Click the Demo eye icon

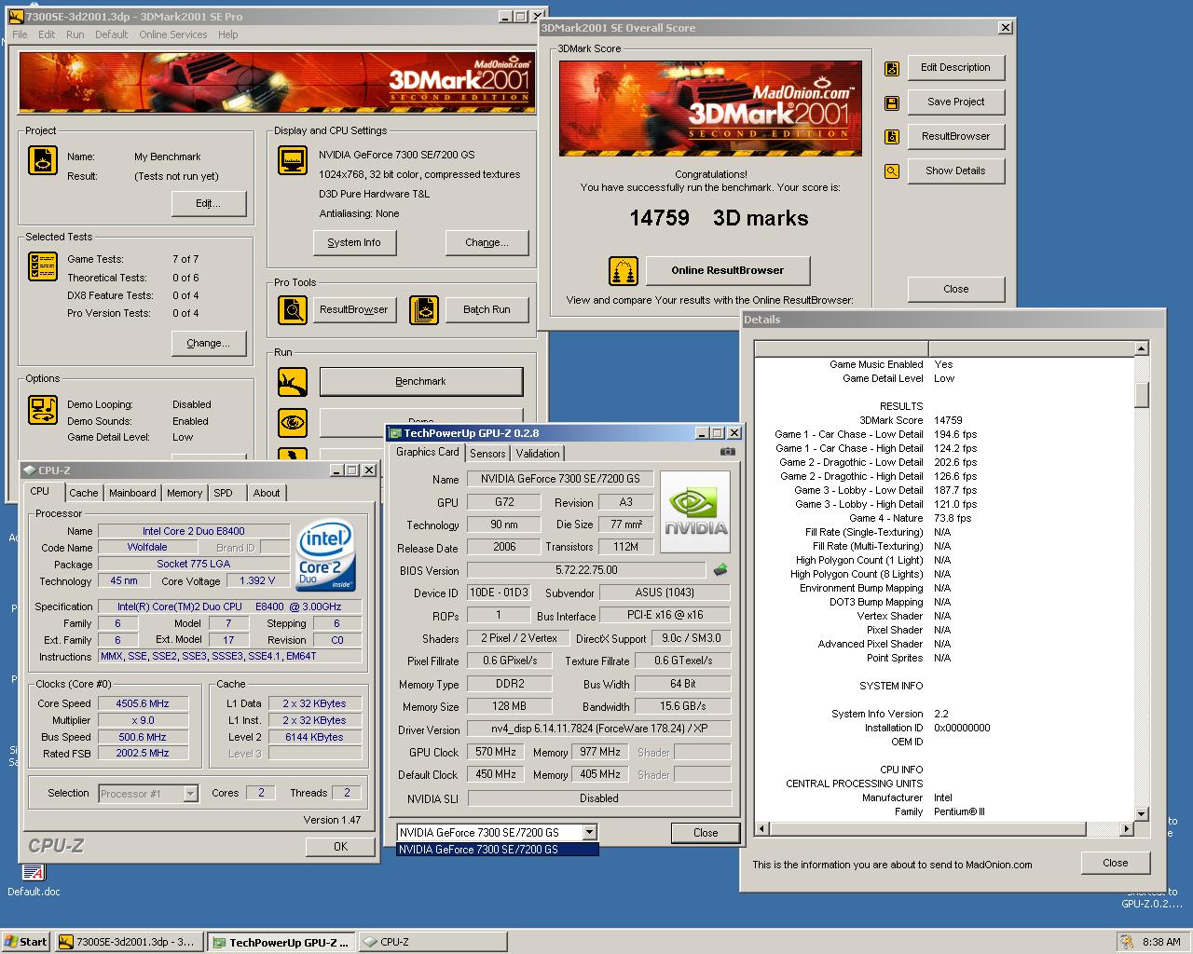point(293,422)
